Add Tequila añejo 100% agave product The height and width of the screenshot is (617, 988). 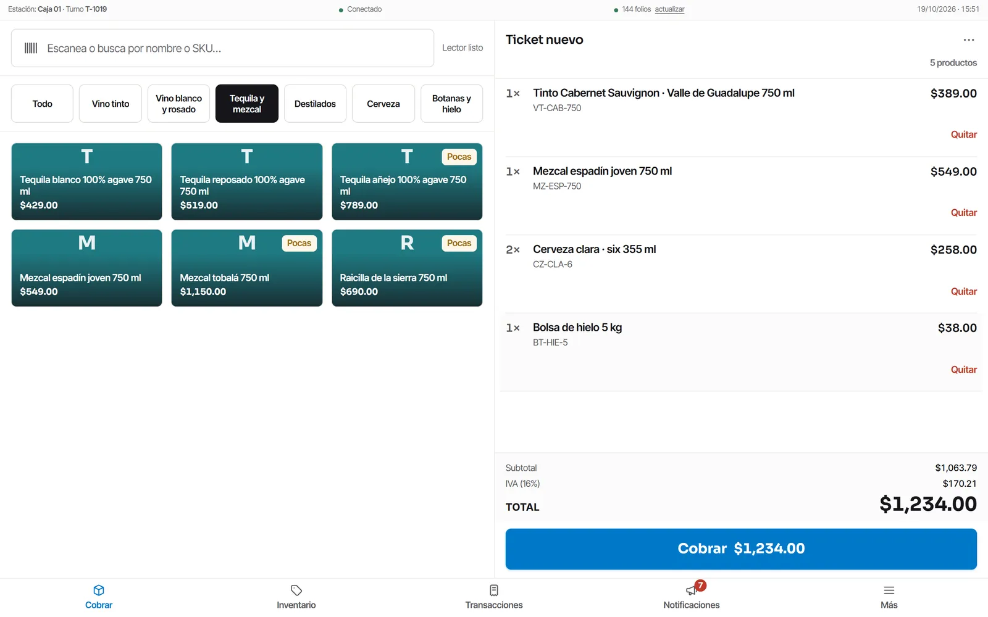[x=407, y=181]
